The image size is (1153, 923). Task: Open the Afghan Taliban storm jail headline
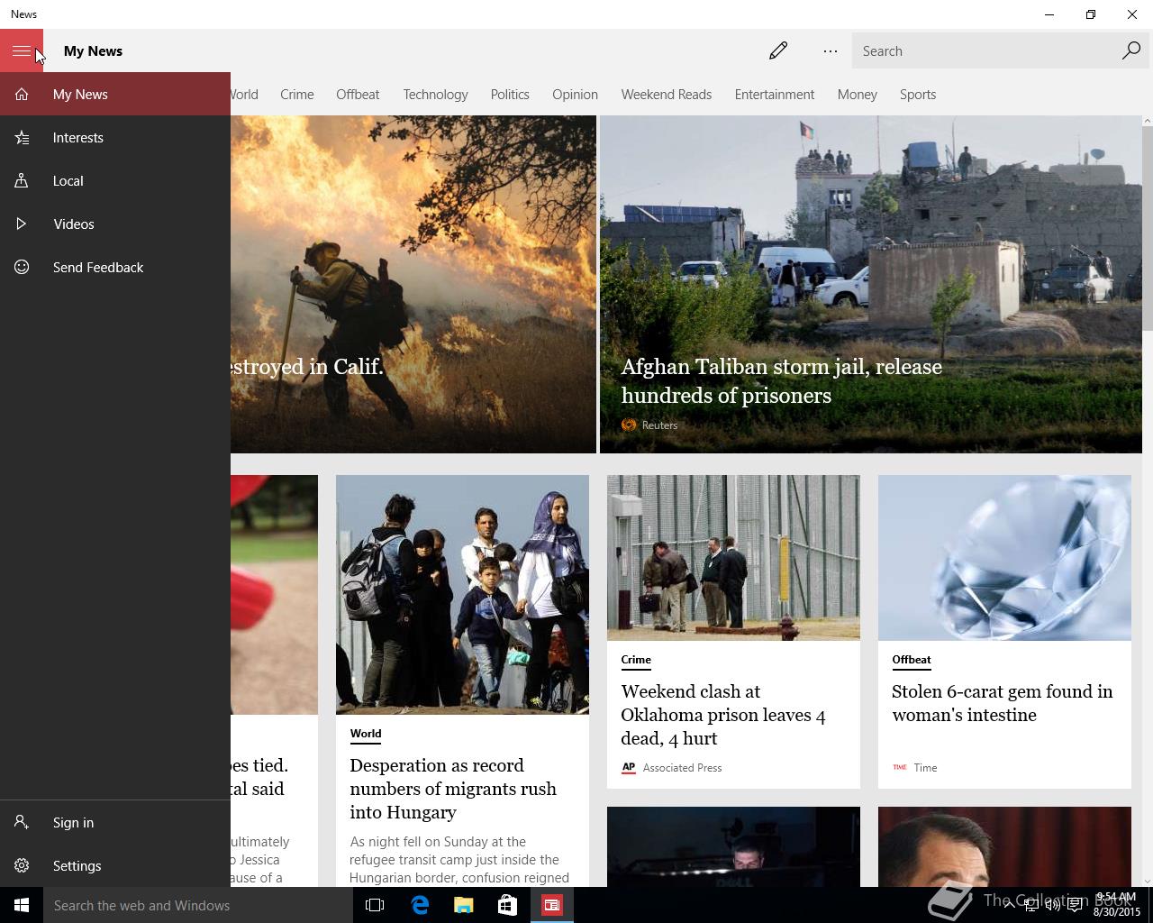tap(781, 380)
